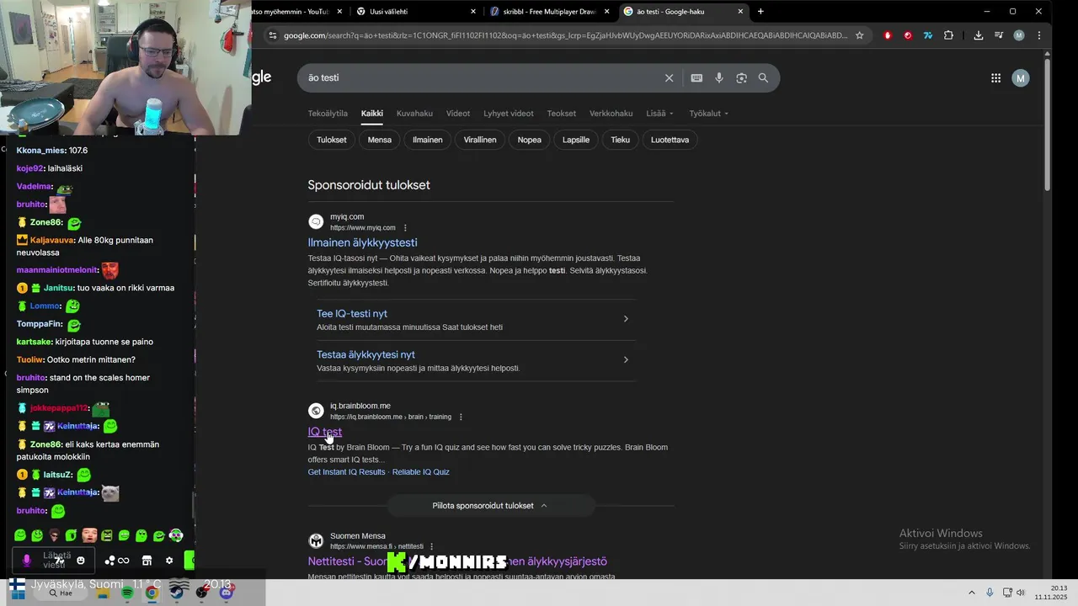Open the chat shop storefront icon
This screenshot has height=606, width=1078.
click(147, 561)
